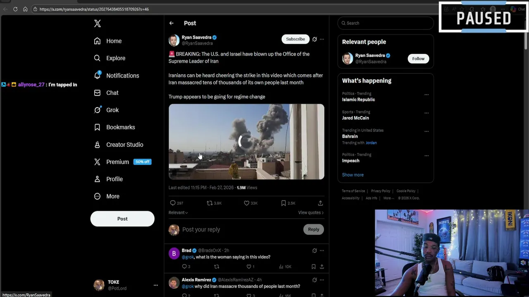Open Notifications
Image resolution: width=529 pixels, height=297 pixels.
click(x=117, y=75)
